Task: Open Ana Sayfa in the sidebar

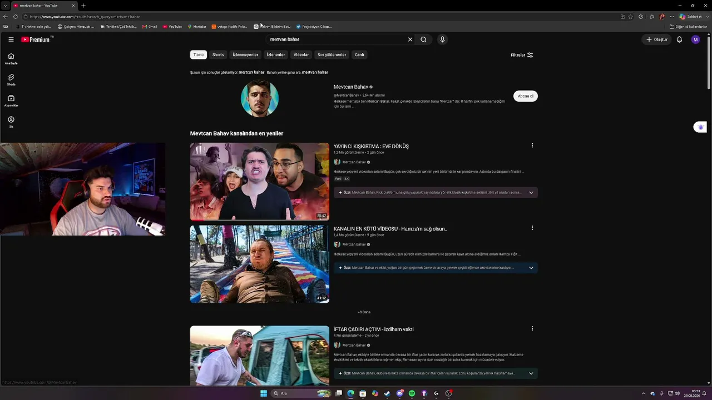Action: coord(11,59)
